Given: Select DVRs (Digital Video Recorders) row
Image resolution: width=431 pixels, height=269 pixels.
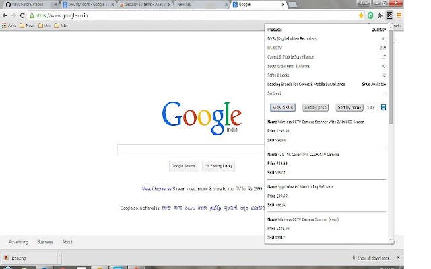Looking at the screenshot, I should pyautogui.click(x=327, y=39).
